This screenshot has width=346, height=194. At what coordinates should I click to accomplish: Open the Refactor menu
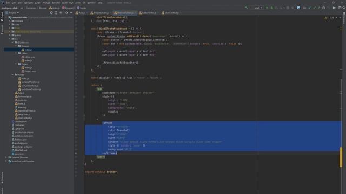(56, 3)
